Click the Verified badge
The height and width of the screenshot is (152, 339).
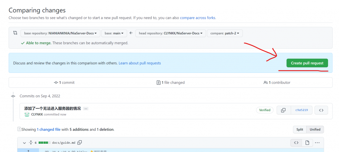(x=265, y=110)
